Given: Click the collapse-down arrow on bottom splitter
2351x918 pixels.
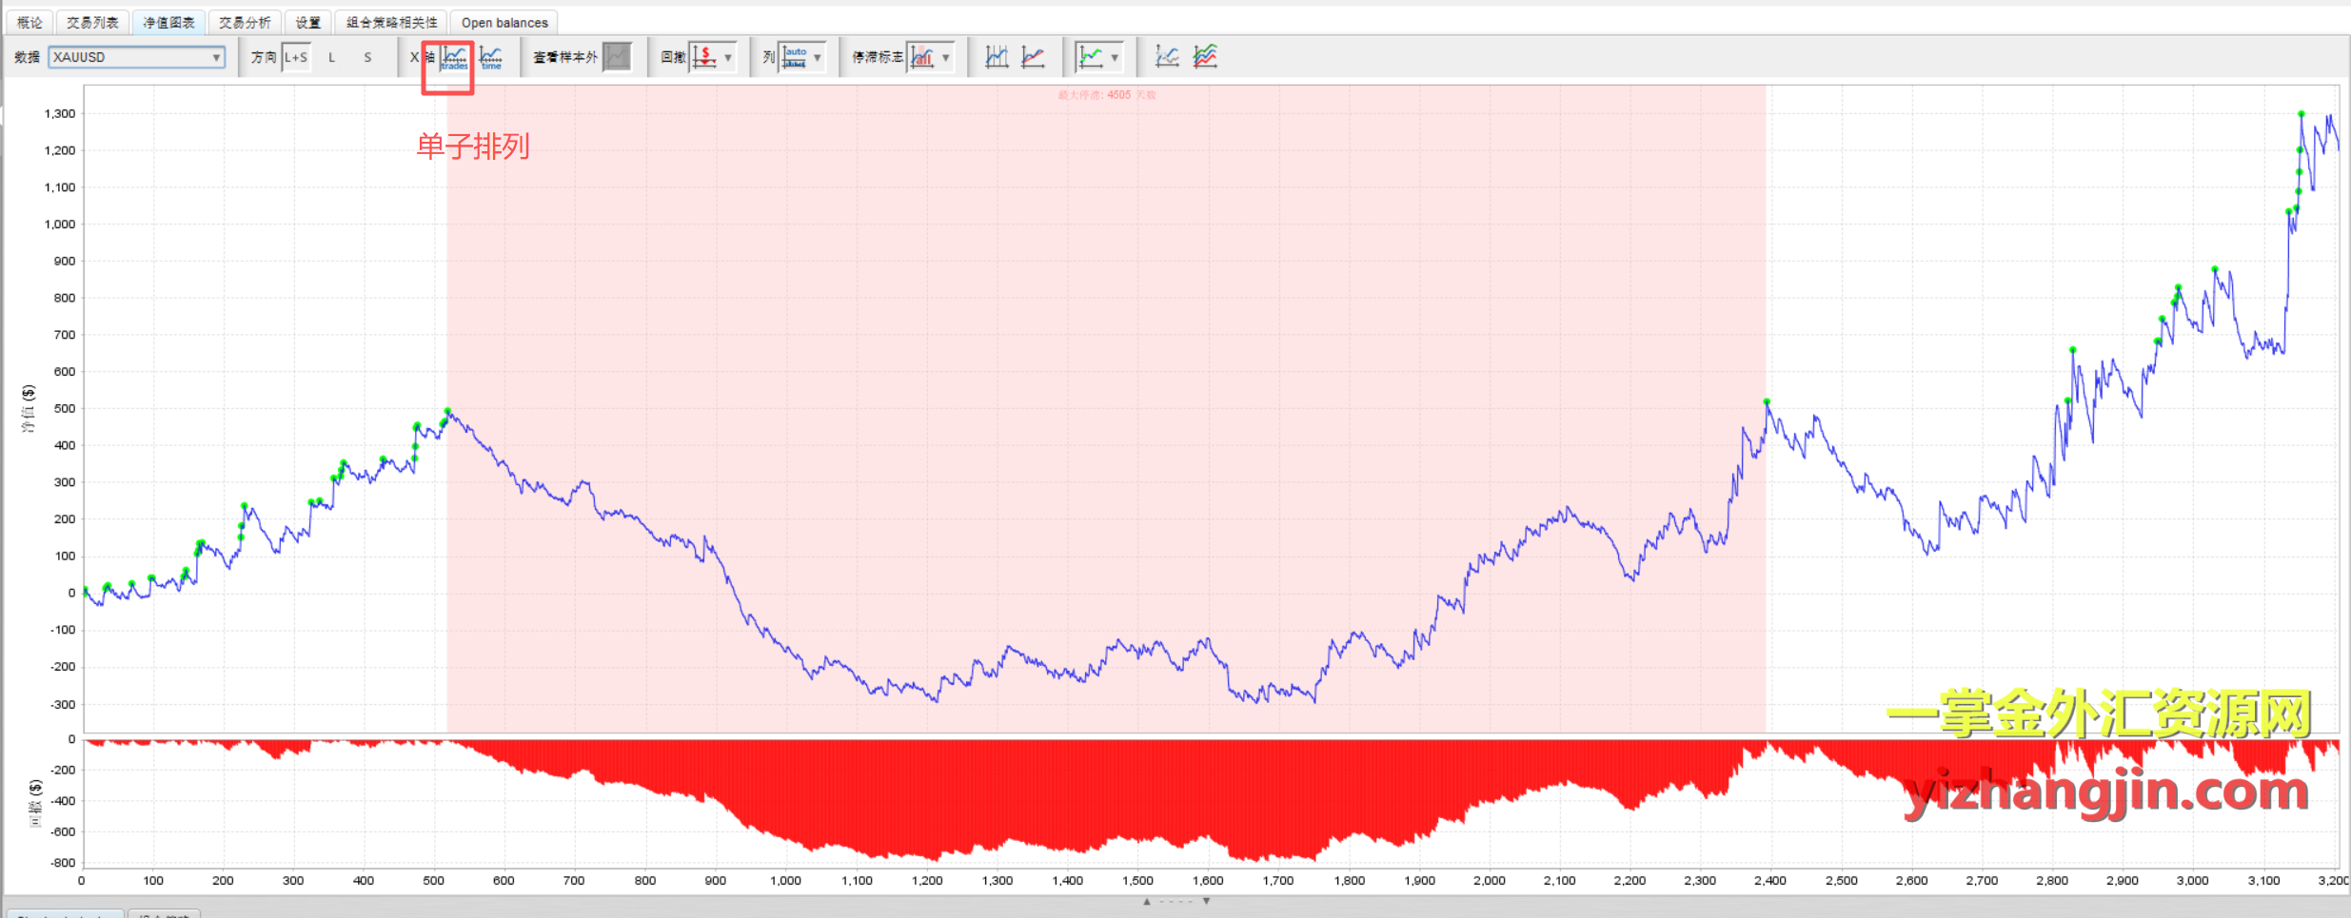Looking at the screenshot, I should point(1206,901).
